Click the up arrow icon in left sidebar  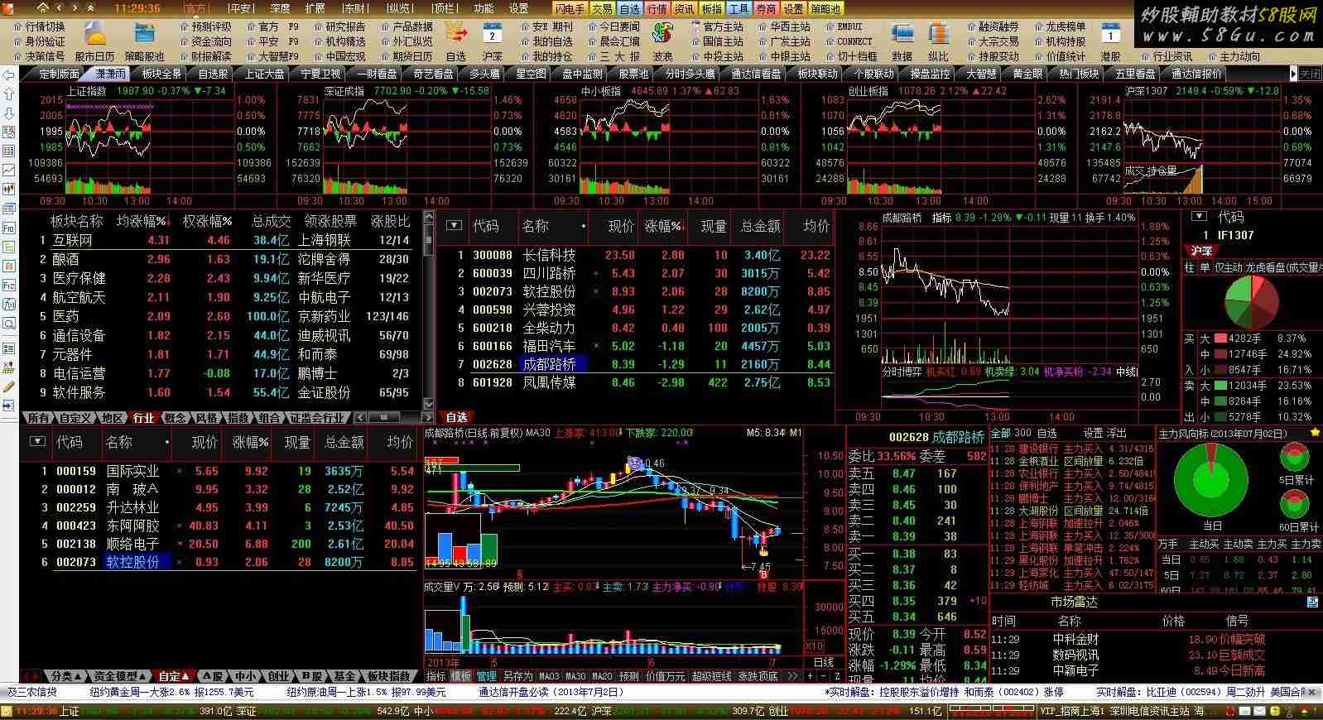click(9, 95)
